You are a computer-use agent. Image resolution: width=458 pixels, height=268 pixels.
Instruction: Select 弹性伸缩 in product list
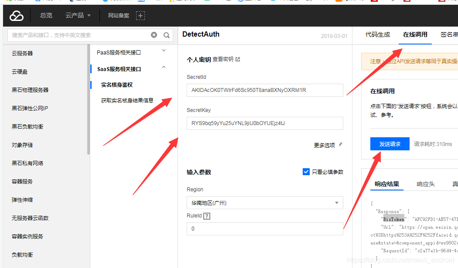(22, 200)
